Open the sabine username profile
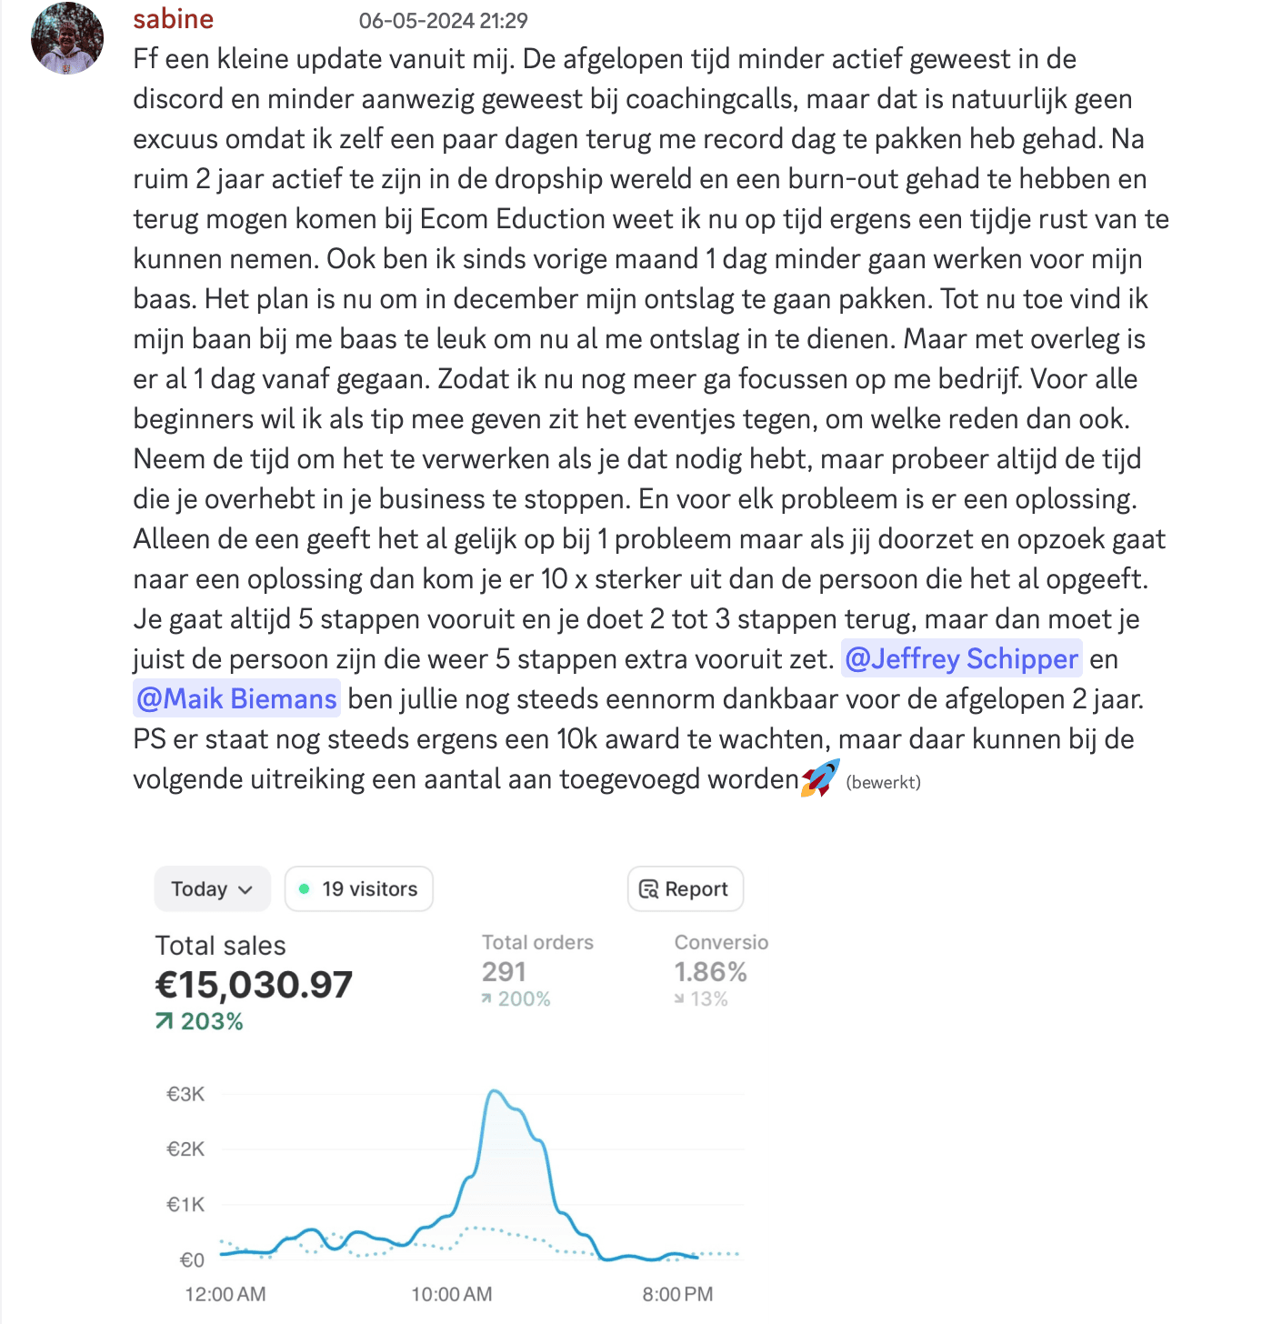1262x1324 pixels. click(x=173, y=19)
